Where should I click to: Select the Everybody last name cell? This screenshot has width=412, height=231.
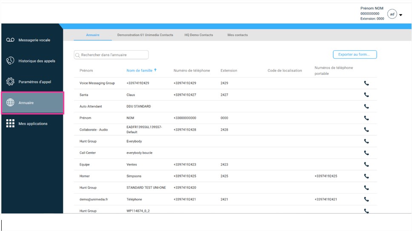pos(134,141)
